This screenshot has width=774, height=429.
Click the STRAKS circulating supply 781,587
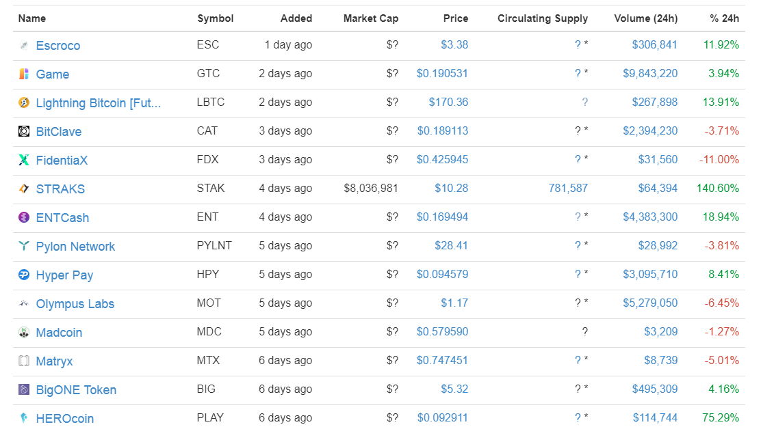(x=568, y=189)
